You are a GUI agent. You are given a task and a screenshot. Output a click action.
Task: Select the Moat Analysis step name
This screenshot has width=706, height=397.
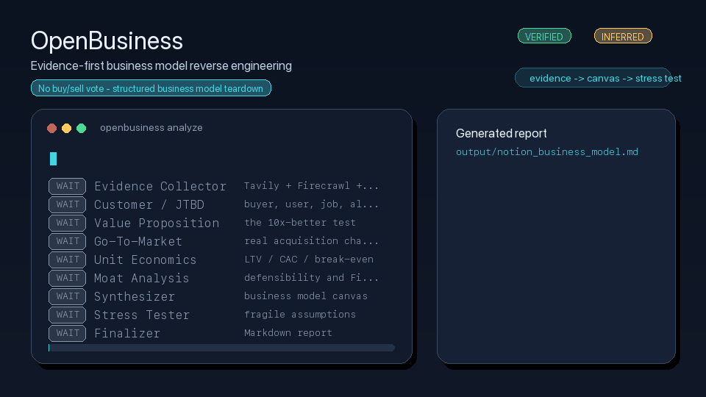142,278
